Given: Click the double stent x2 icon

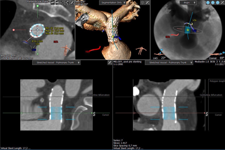Looking at the screenshot, I should click(57, 2).
